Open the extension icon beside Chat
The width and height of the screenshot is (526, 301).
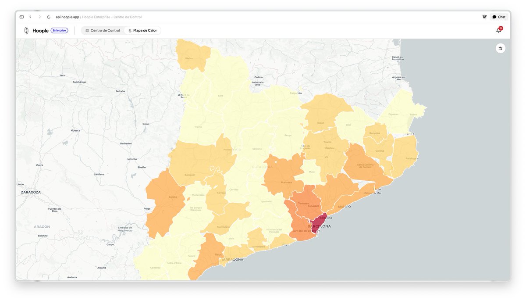(x=484, y=17)
